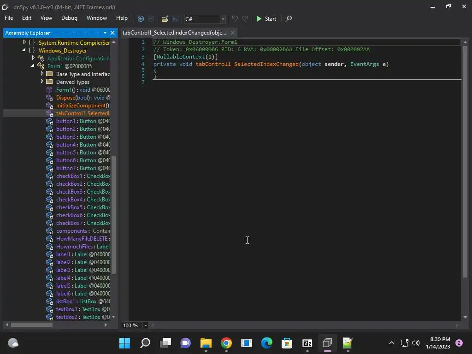The image size is (472, 354).
Task: Select the button7 : Button field
Action: [83, 168]
